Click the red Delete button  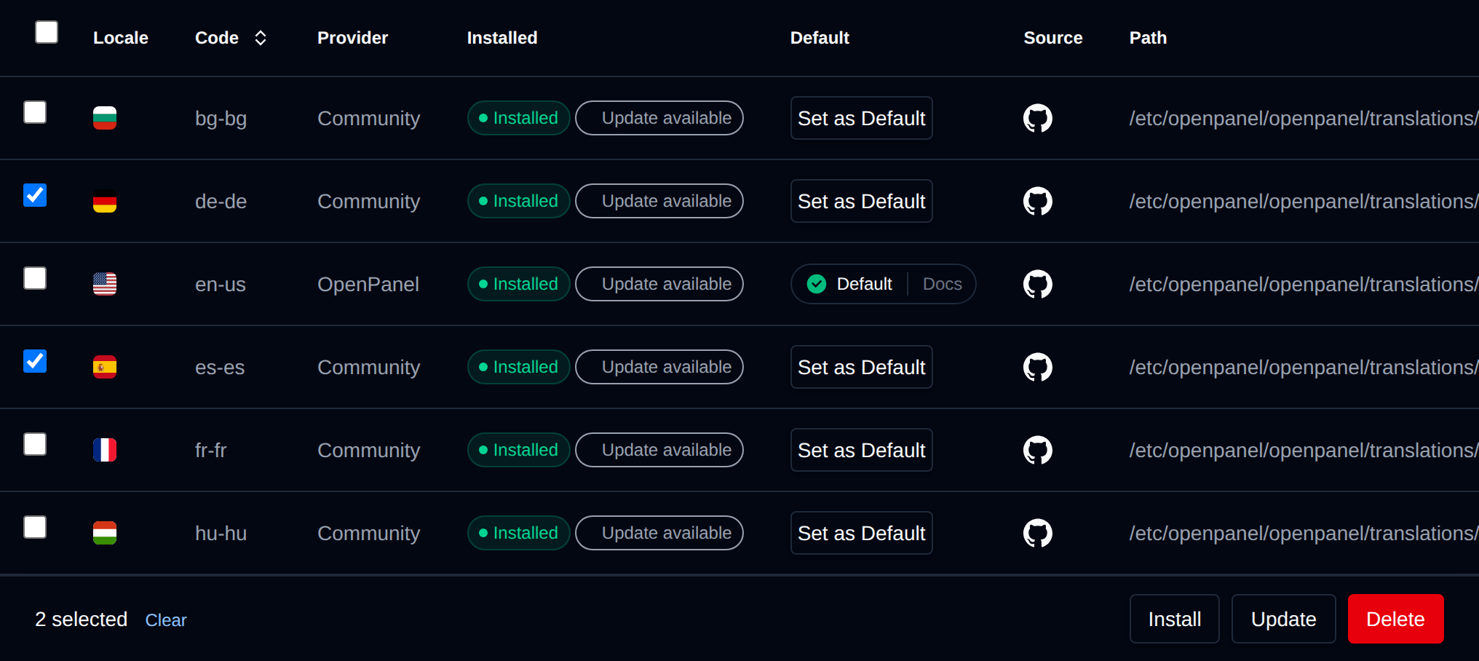[x=1396, y=619]
